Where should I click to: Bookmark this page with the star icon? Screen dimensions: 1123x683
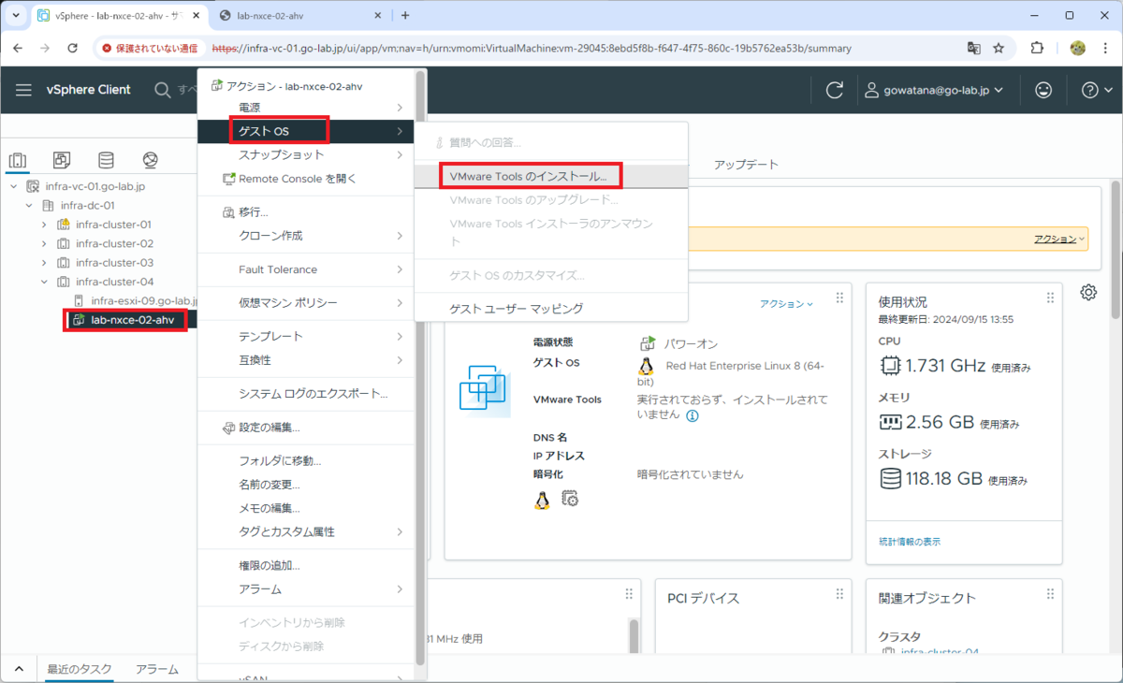[x=999, y=48]
